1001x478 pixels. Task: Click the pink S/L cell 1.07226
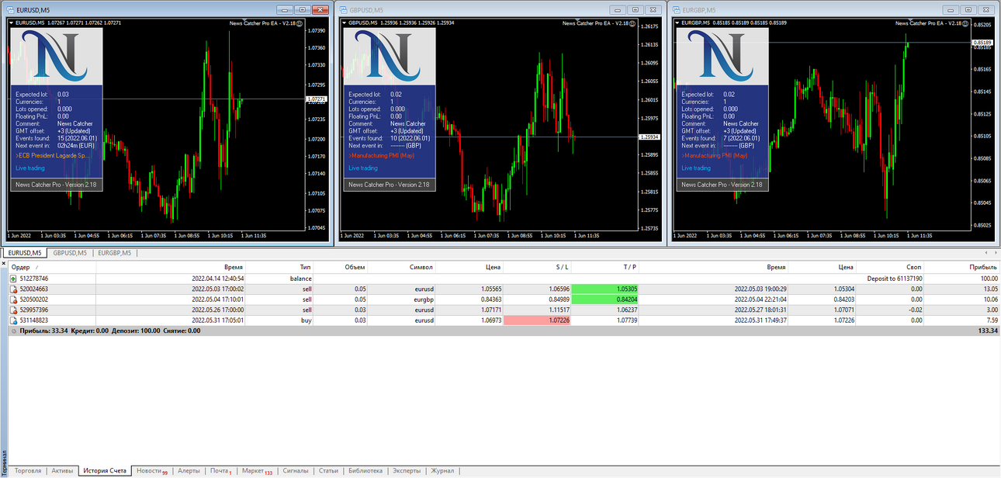pyautogui.click(x=537, y=320)
